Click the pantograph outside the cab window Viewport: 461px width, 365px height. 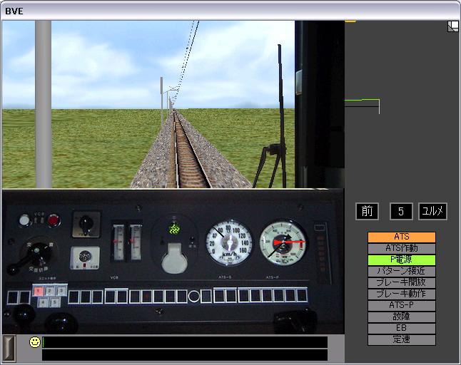(274, 116)
